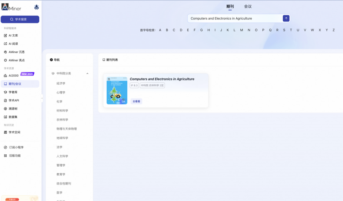The image size is (343, 201).
Task: Click the search submit arrow icon
Action: [286, 18]
